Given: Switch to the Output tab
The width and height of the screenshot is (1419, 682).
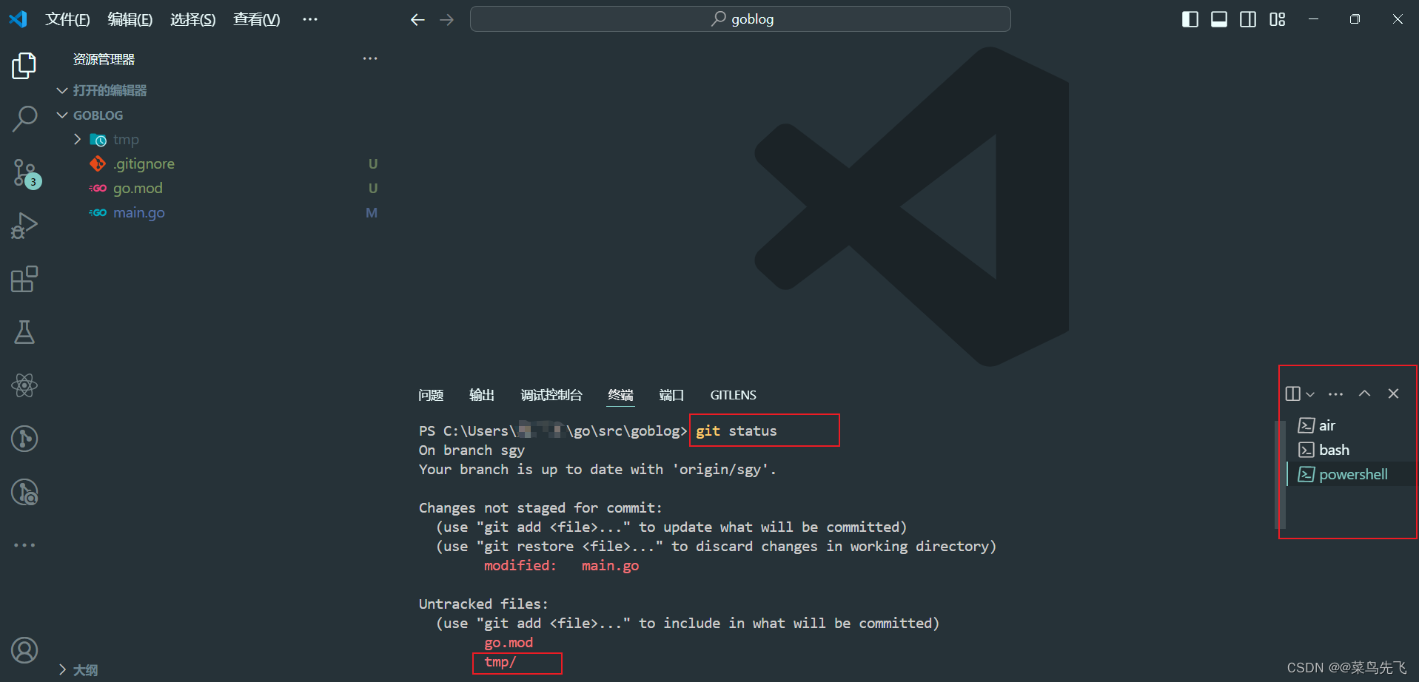Looking at the screenshot, I should (482, 395).
